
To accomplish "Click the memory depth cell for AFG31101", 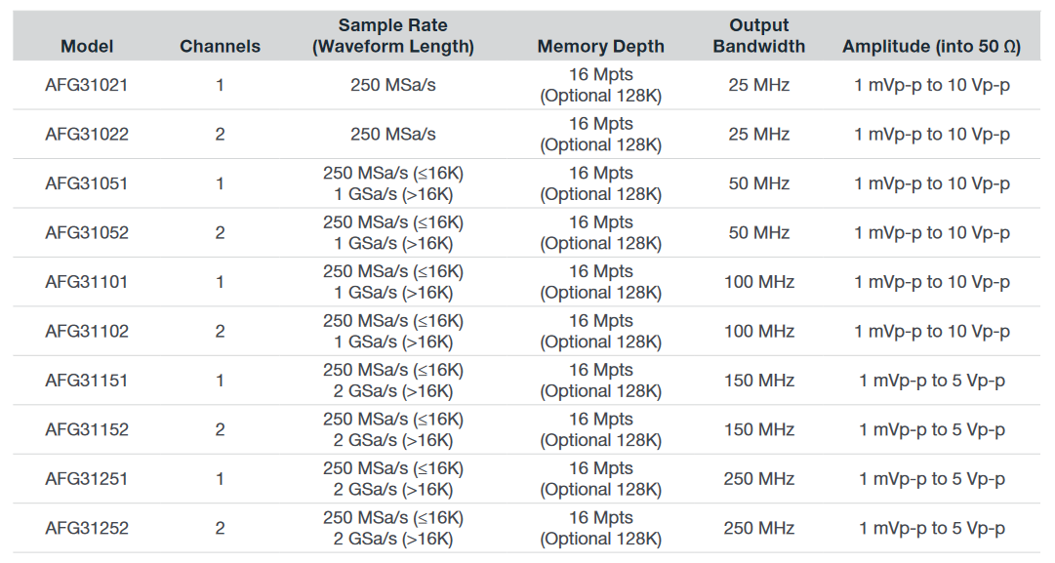I will (x=600, y=282).
